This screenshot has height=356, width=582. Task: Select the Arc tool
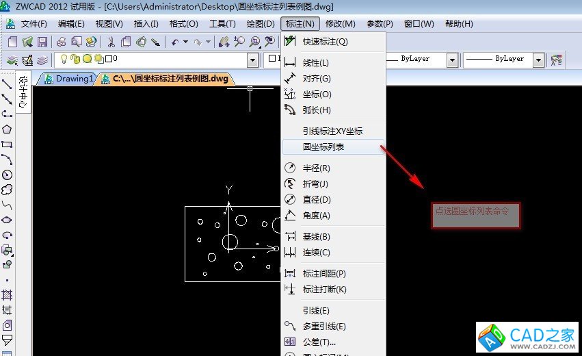7,160
